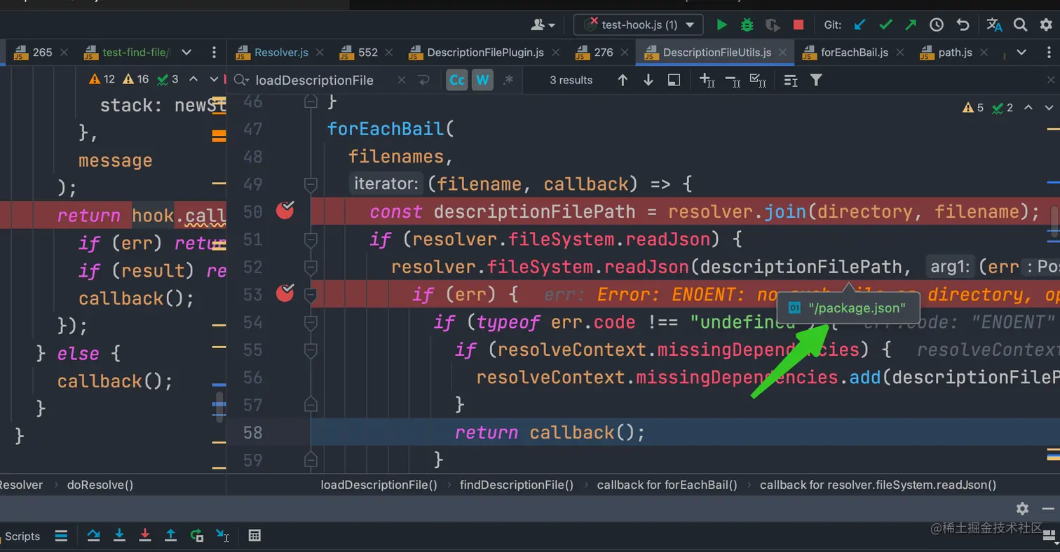Open Evaluate Expression calculator icon
1060x552 pixels.
(x=254, y=536)
